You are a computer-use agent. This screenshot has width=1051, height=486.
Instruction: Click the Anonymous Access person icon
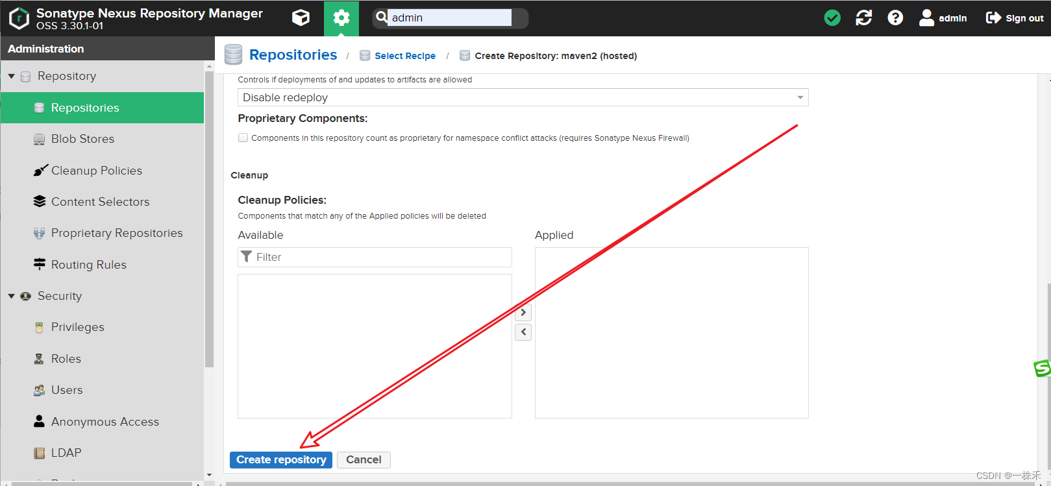click(x=39, y=421)
